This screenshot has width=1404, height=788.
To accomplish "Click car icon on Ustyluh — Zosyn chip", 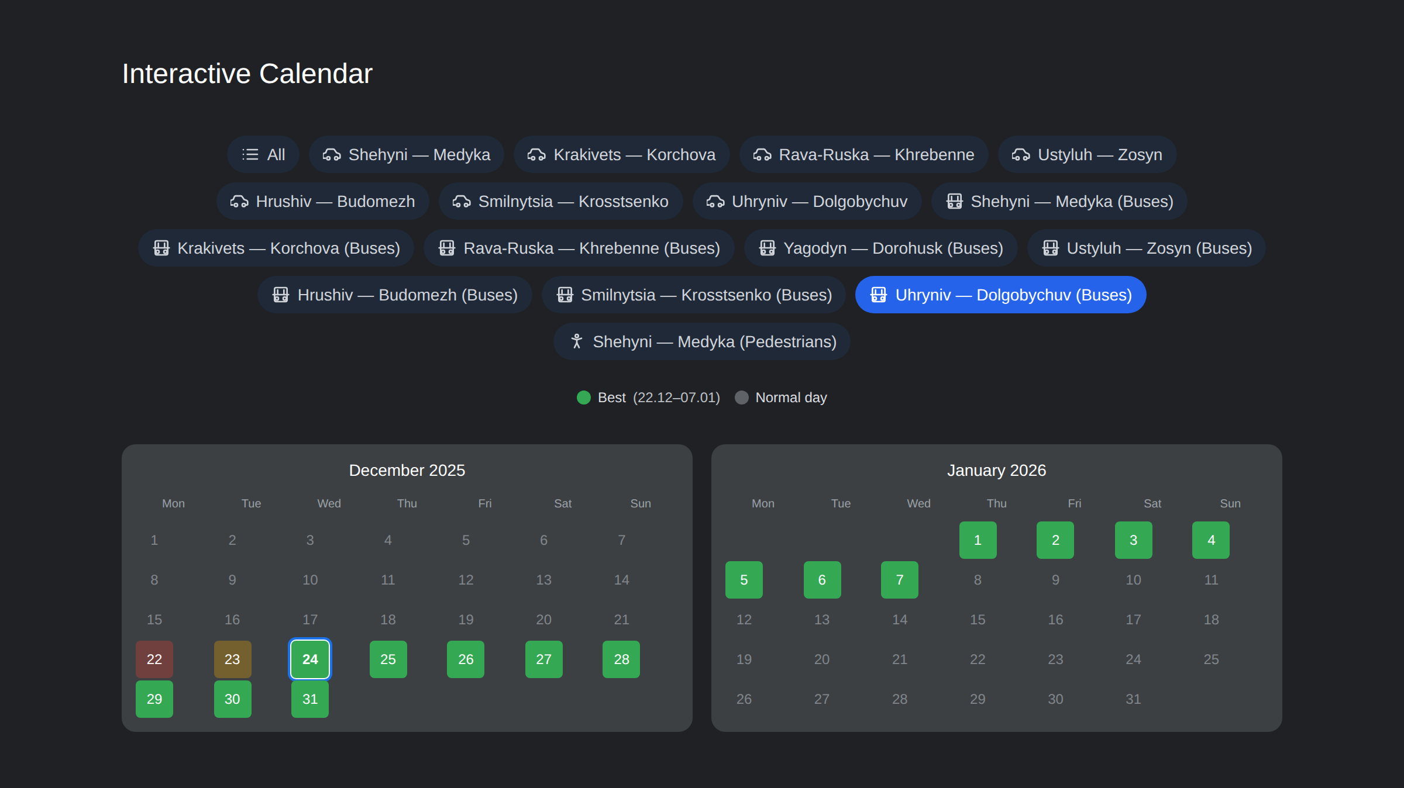I will click(1021, 154).
